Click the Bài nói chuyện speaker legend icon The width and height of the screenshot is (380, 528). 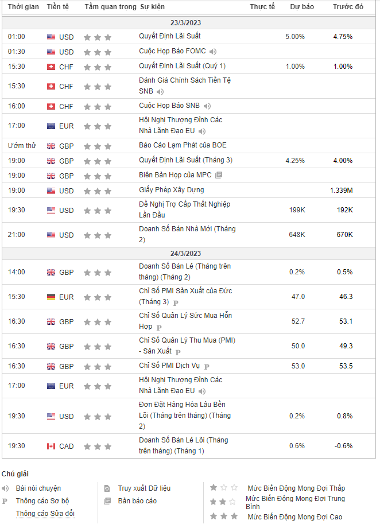click(x=5, y=488)
